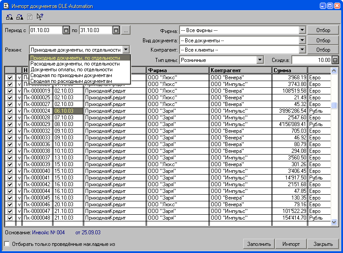Screen dimensions: 343x253
Task: Uncheck the row Пк-0000025 checkbox
Action: [x=10, y=98]
